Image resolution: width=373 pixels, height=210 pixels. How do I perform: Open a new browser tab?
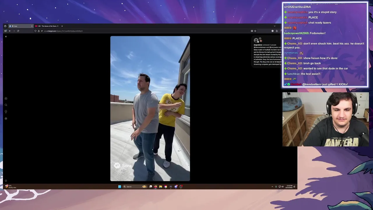[62, 26]
